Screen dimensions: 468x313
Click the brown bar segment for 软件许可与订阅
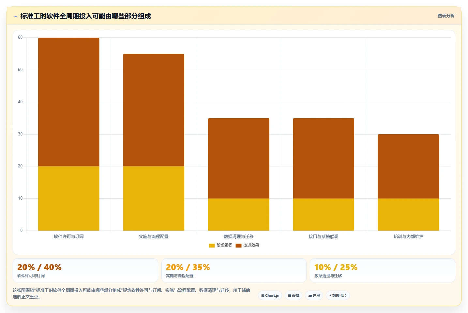pos(69,102)
